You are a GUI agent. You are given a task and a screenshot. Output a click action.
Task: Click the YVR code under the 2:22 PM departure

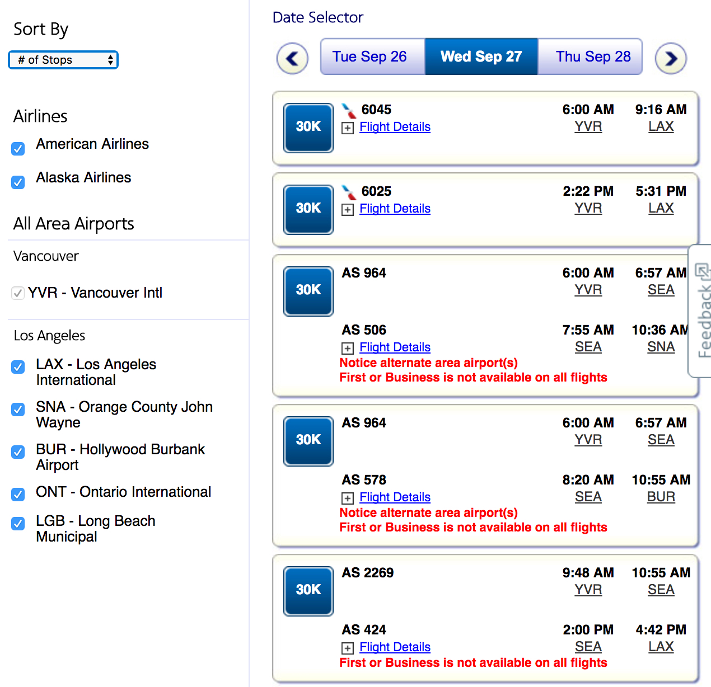588,209
